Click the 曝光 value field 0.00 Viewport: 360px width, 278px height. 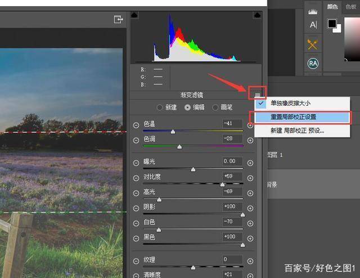coord(232,162)
